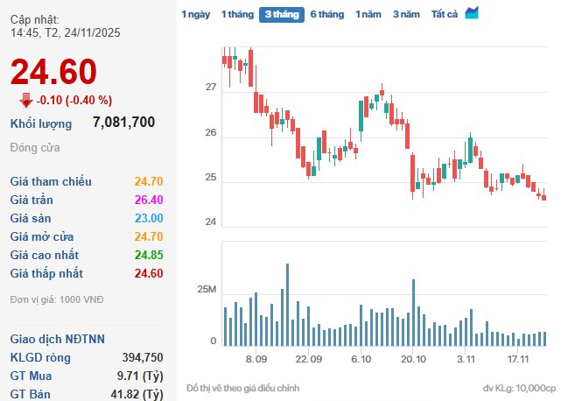Switch chart to 1 năm view
575x401 pixels.
pyautogui.click(x=368, y=15)
